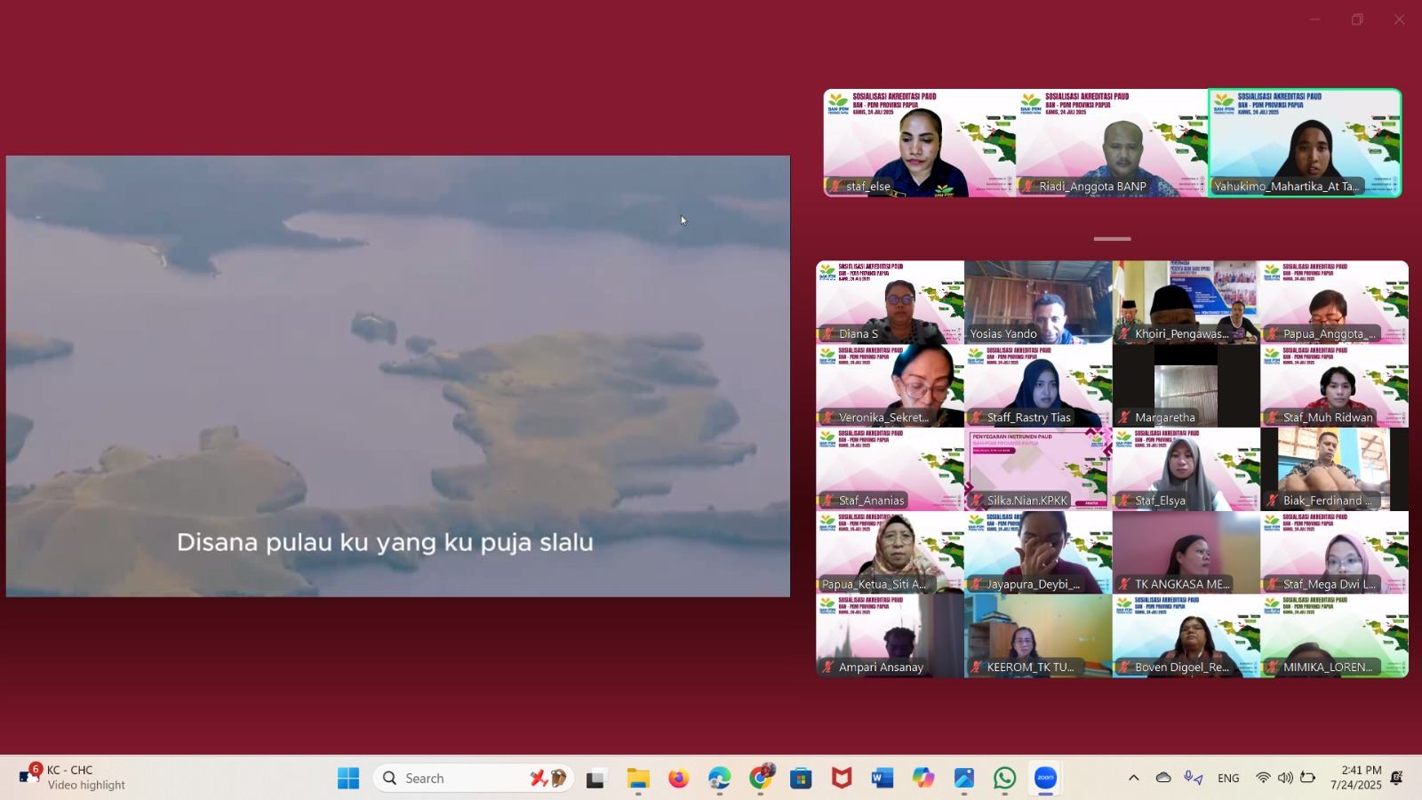Viewport: 1422px width, 800px height.
Task: Open Zoom from the taskbar
Action: (1045, 779)
